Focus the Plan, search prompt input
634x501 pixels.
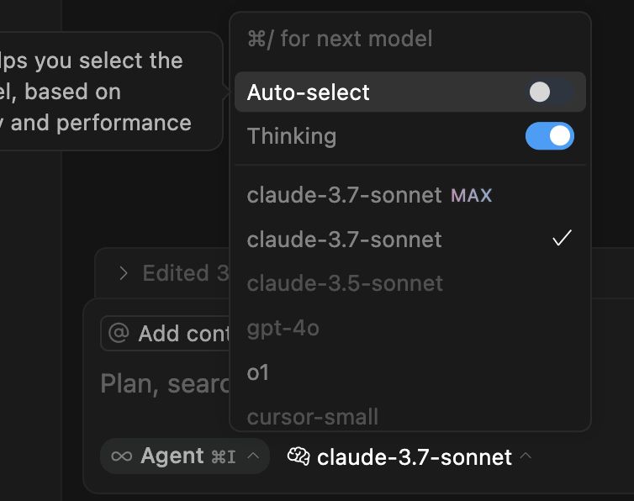165,383
